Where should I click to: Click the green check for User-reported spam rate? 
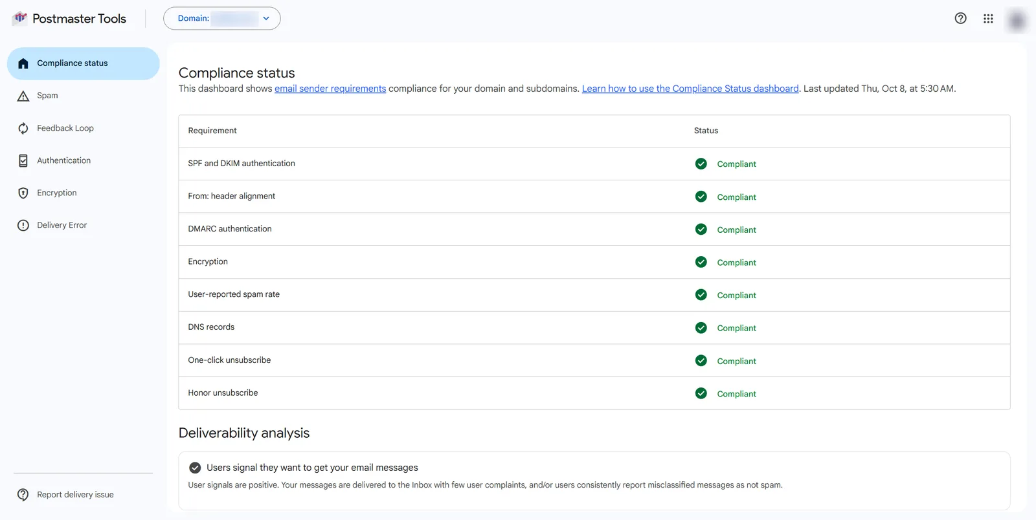click(701, 295)
